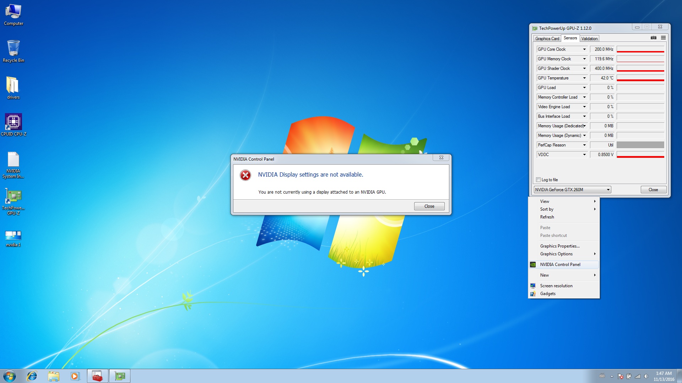This screenshot has height=383, width=682.
Task: Click the Windows Start orb
Action: (10, 376)
